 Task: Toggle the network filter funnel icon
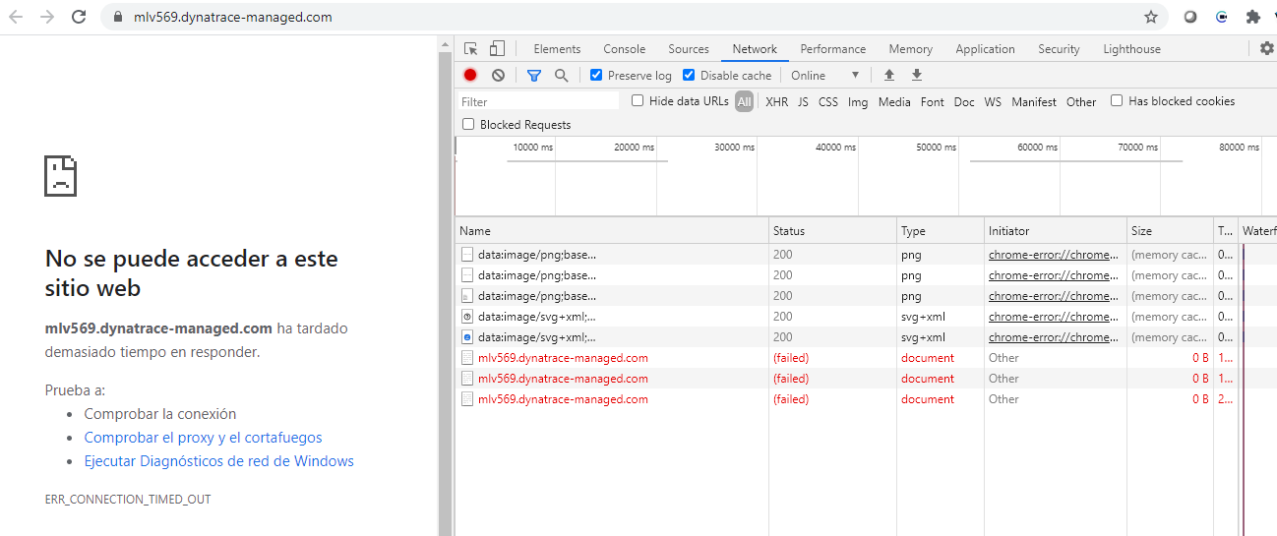(533, 76)
